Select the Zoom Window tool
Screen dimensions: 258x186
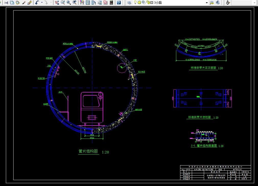(69, 3)
